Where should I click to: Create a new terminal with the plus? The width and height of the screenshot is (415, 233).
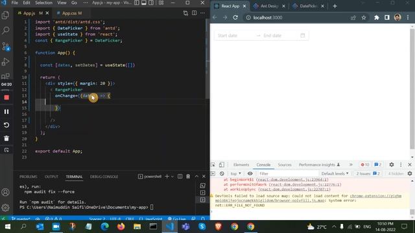pos(167,177)
